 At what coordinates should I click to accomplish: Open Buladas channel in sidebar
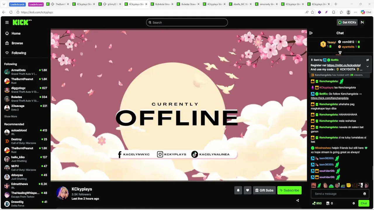pyautogui.click(x=26, y=99)
